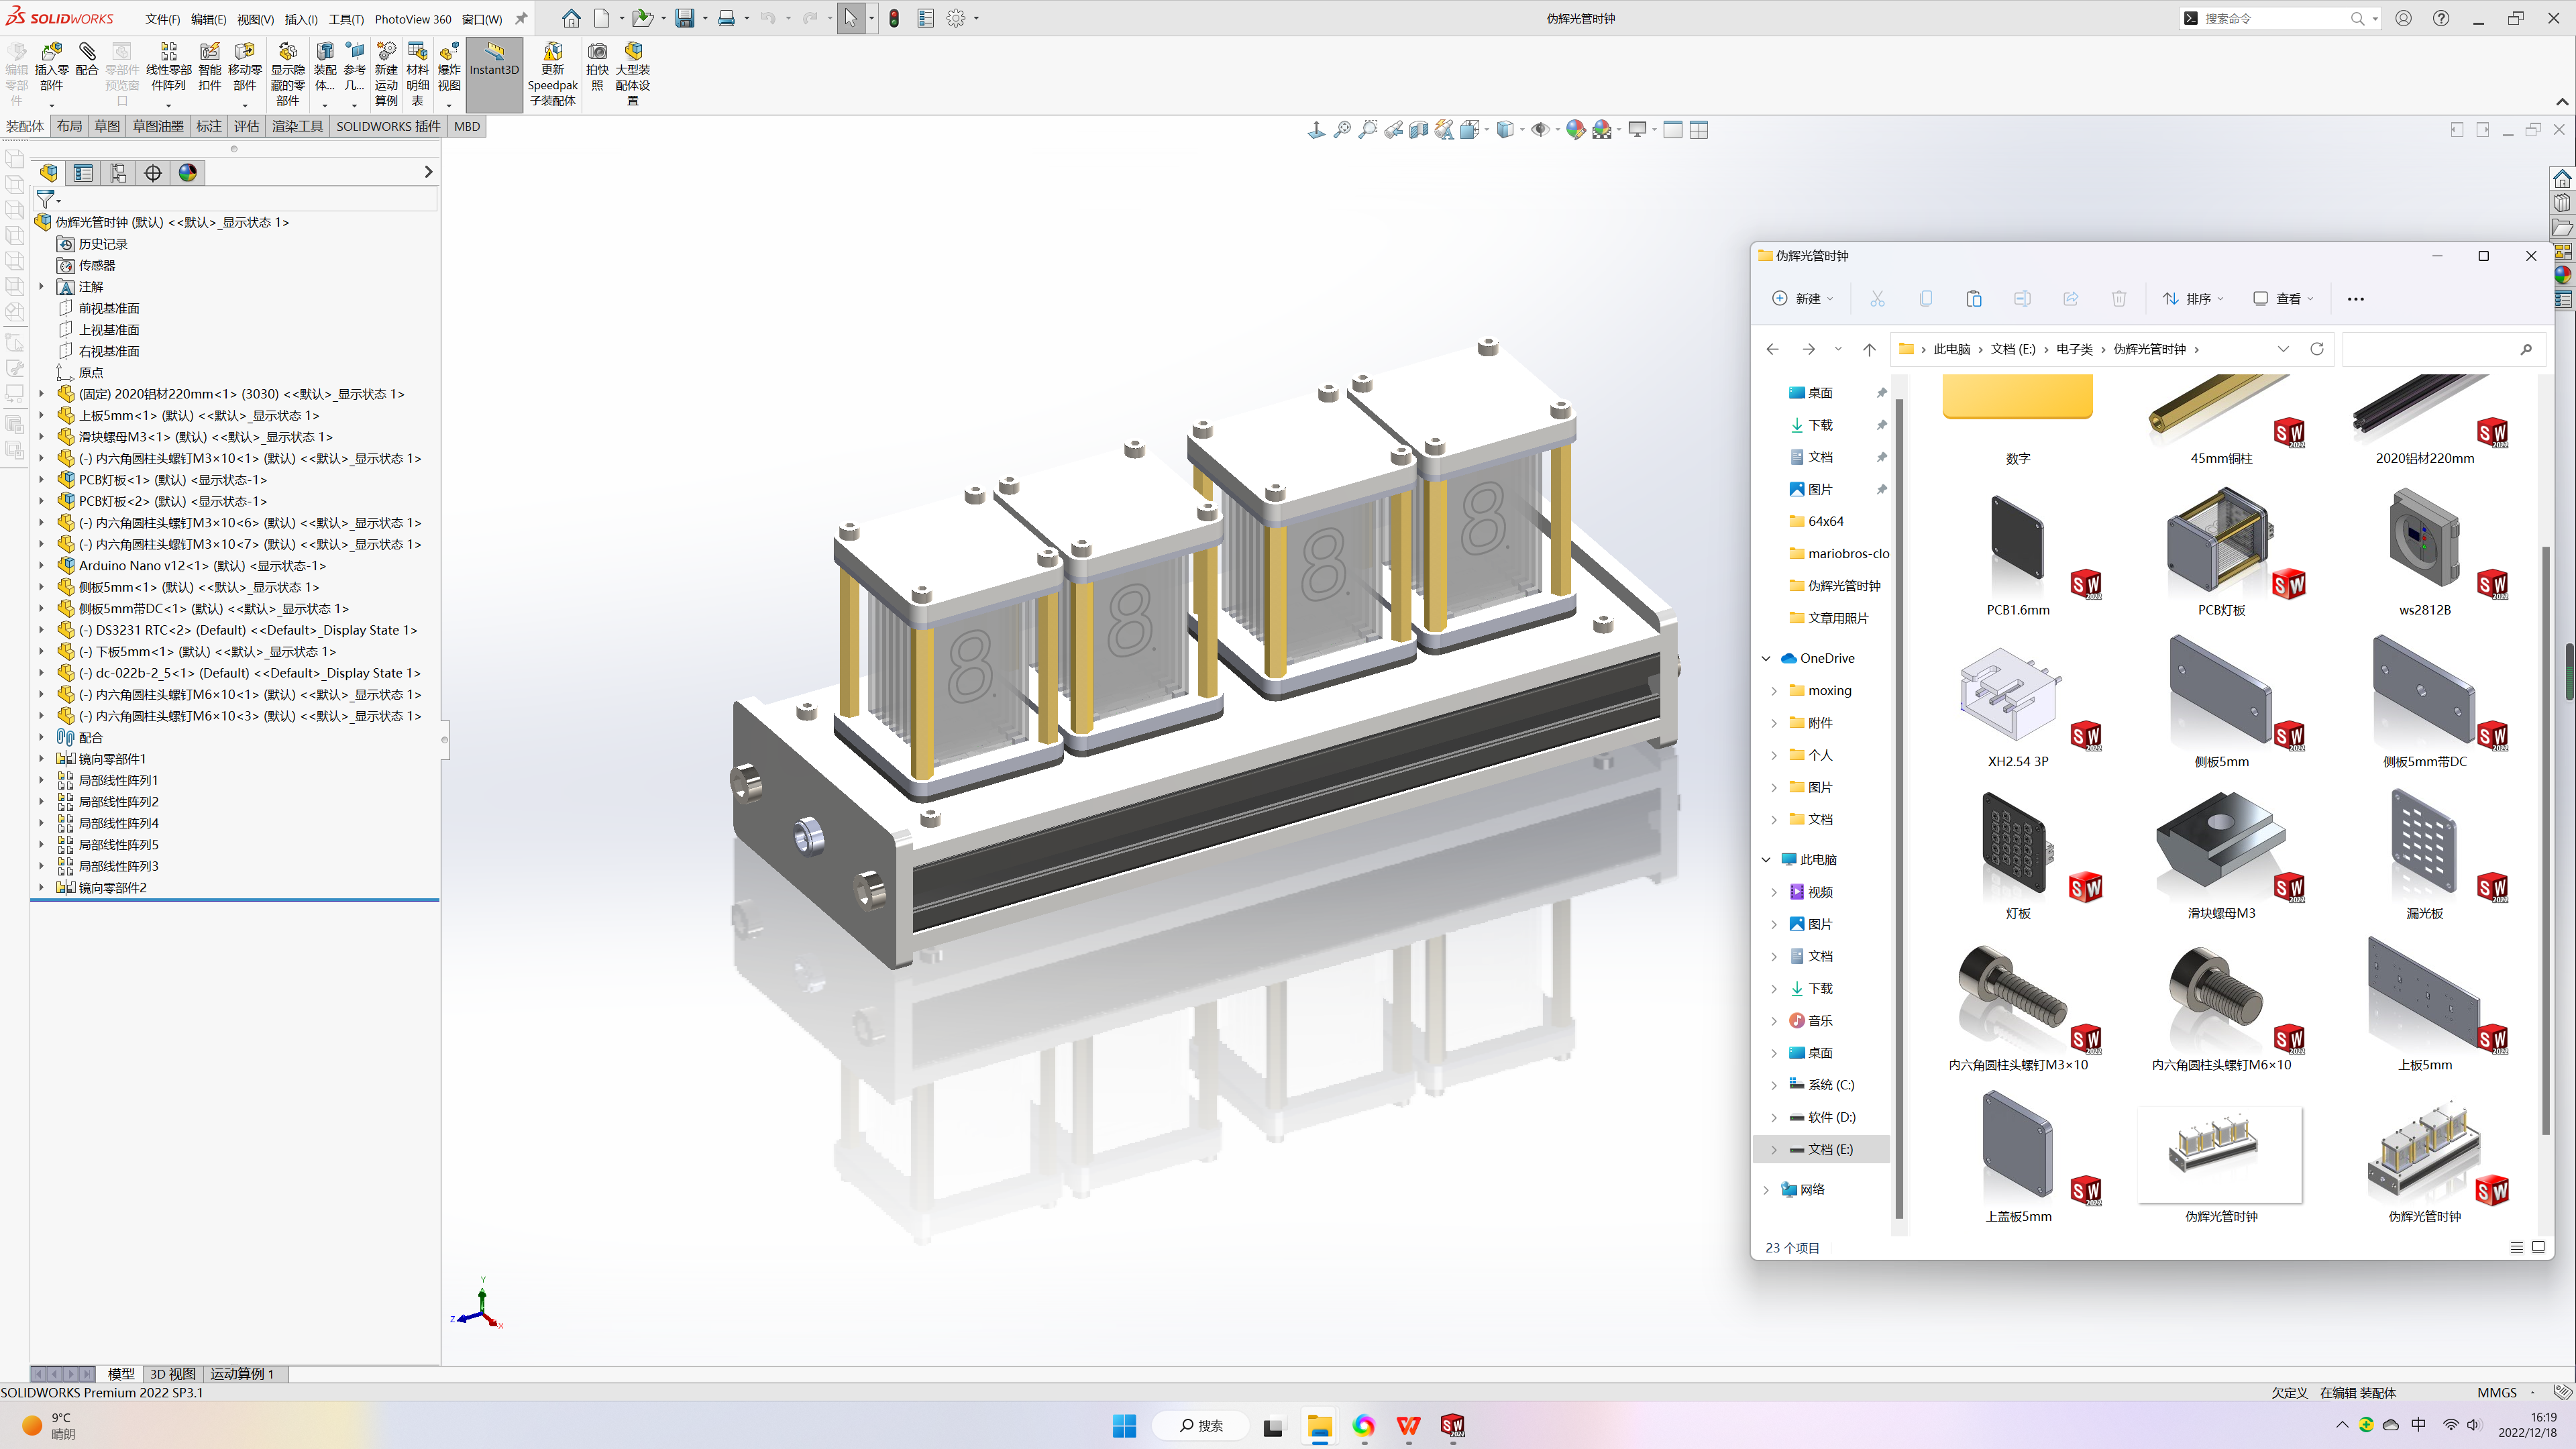Image resolution: width=2576 pixels, height=1449 pixels.
Task: Click the Edit Appearance color ball icon
Action: click(x=1576, y=129)
